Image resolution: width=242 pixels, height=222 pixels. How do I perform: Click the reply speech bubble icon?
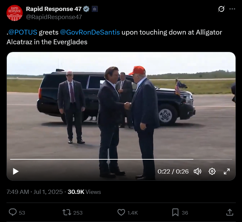(13, 212)
